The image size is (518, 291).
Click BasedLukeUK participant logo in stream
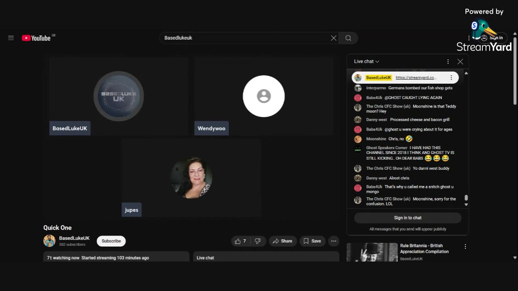tap(119, 96)
